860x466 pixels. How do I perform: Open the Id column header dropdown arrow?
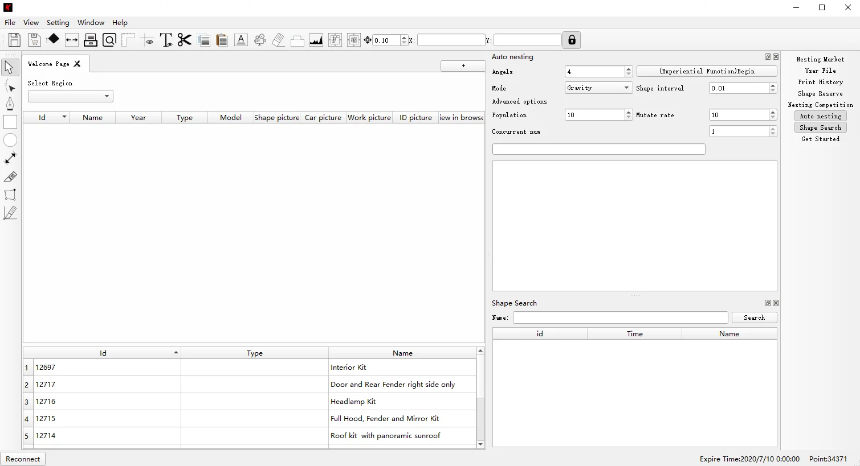coord(64,117)
